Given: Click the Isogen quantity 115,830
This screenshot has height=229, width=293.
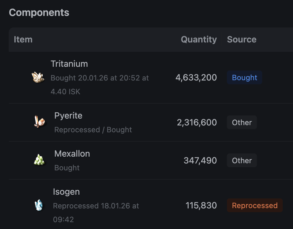Looking at the screenshot, I should pyautogui.click(x=201, y=205).
